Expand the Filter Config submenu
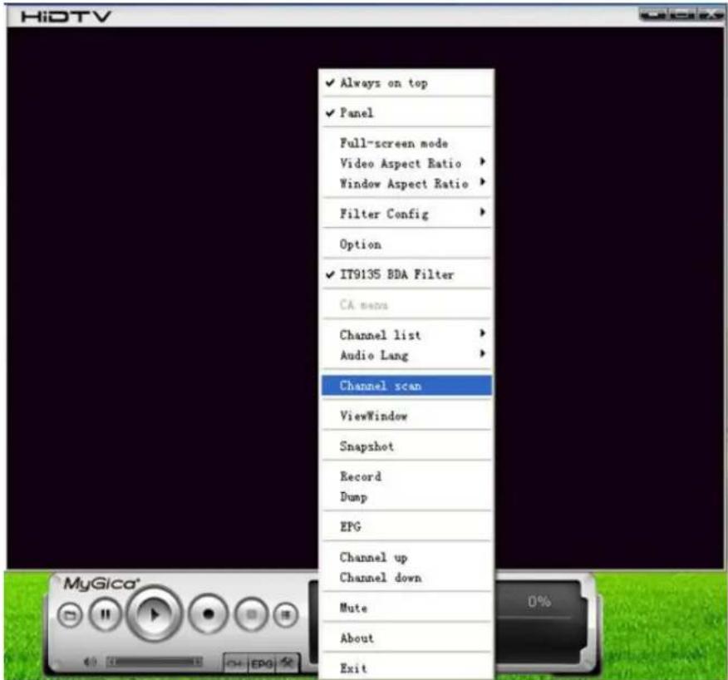The width and height of the screenshot is (728, 680). click(x=406, y=214)
